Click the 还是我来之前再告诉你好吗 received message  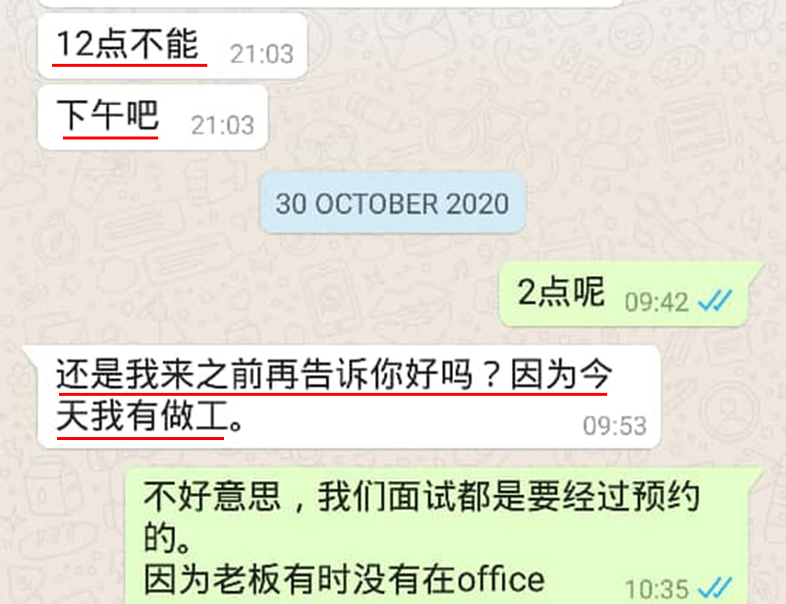tap(342, 396)
